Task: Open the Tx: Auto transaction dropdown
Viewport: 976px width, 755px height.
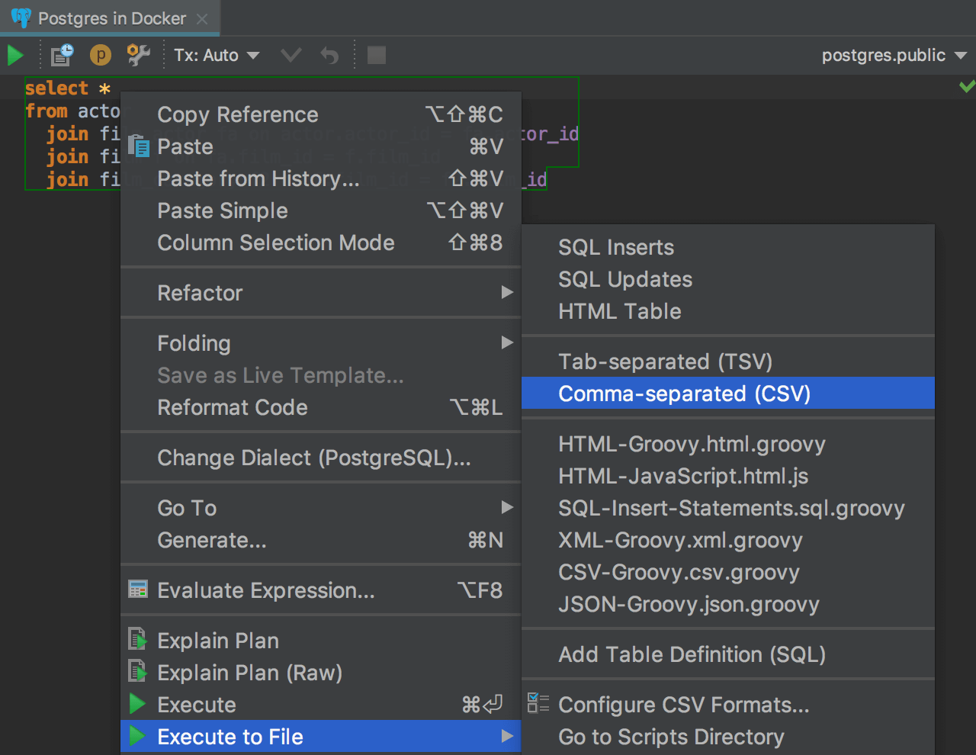Action: point(217,55)
